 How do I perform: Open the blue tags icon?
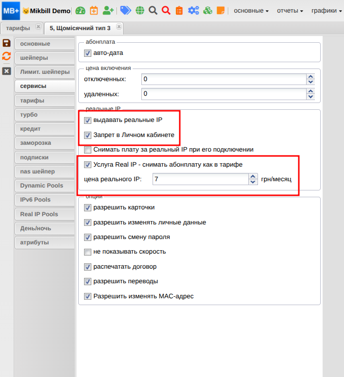pos(125,11)
